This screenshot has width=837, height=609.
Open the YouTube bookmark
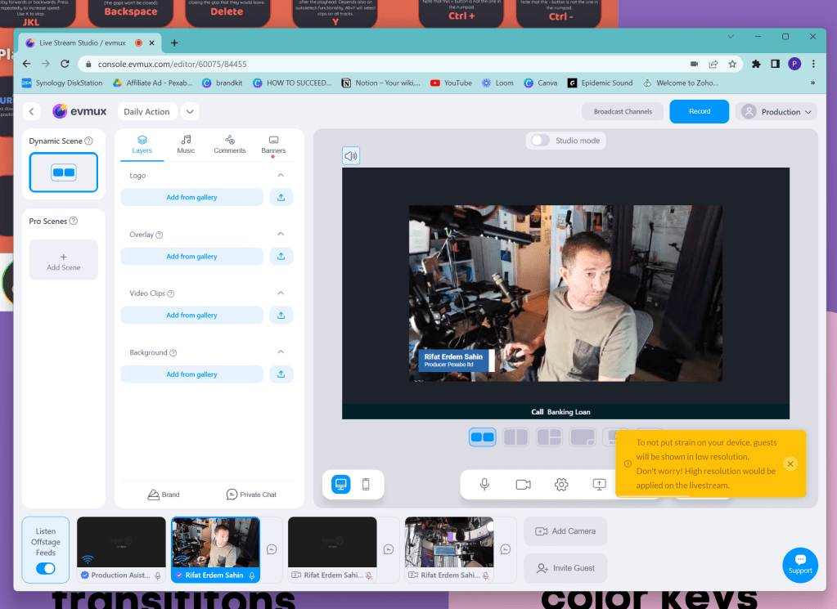point(451,83)
